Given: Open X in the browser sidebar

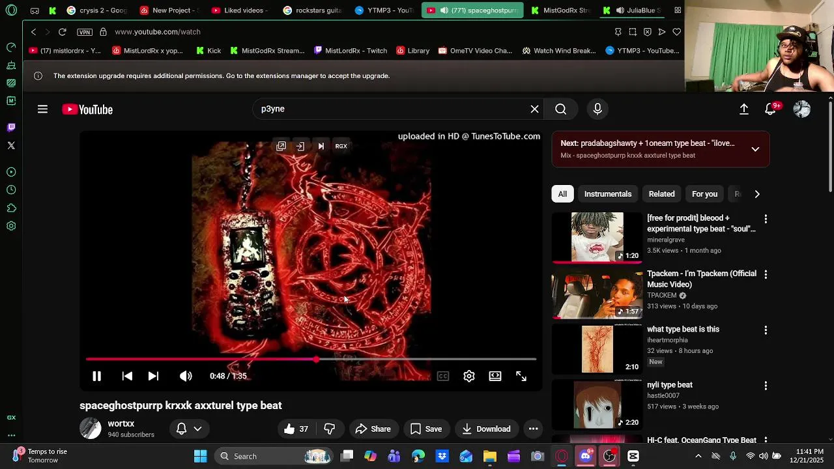Looking at the screenshot, I should [11, 145].
